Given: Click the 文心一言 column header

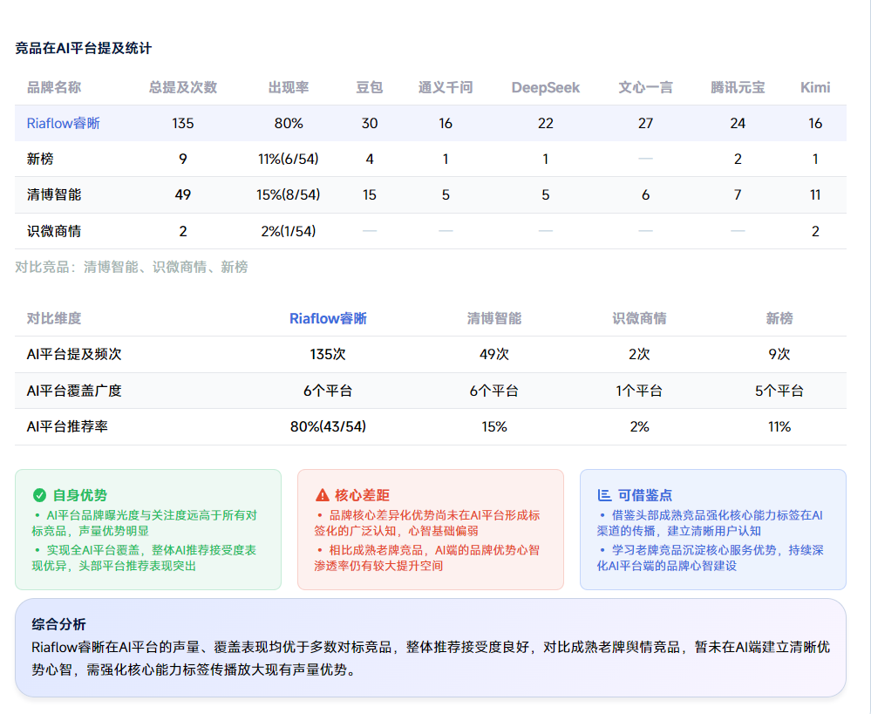Looking at the screenshot, I should [x=645, y=87].
